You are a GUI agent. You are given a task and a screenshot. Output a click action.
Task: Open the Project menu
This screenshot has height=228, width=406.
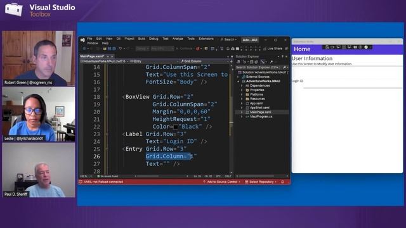[x=129, y=39]
